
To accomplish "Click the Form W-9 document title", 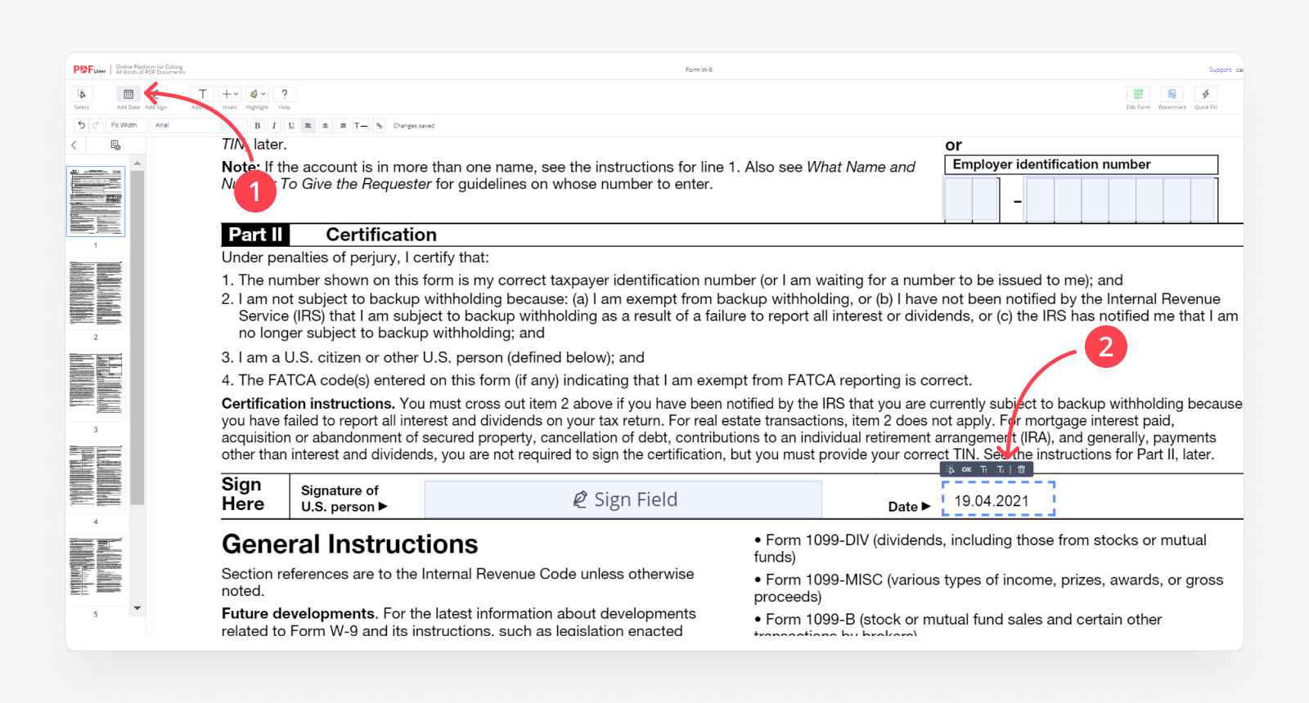I will pos(699,70).
